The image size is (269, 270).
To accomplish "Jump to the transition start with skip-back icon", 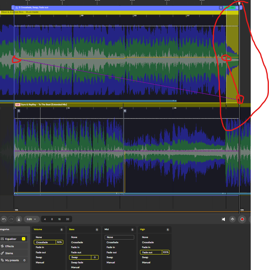I will click(x=223, y=219).
